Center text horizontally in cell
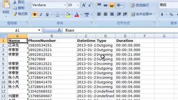The height and width of the screenshot is (100, 178). pos(105,14)
